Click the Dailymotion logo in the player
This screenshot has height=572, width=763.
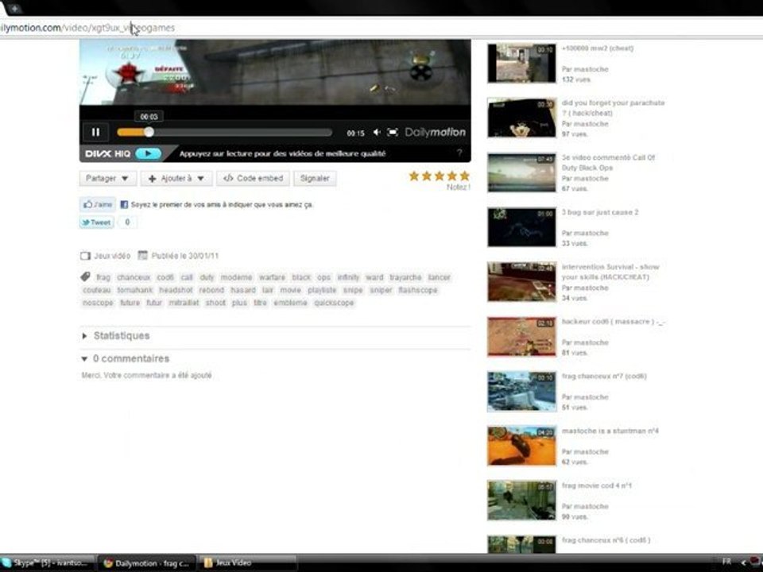pos(435,133)
